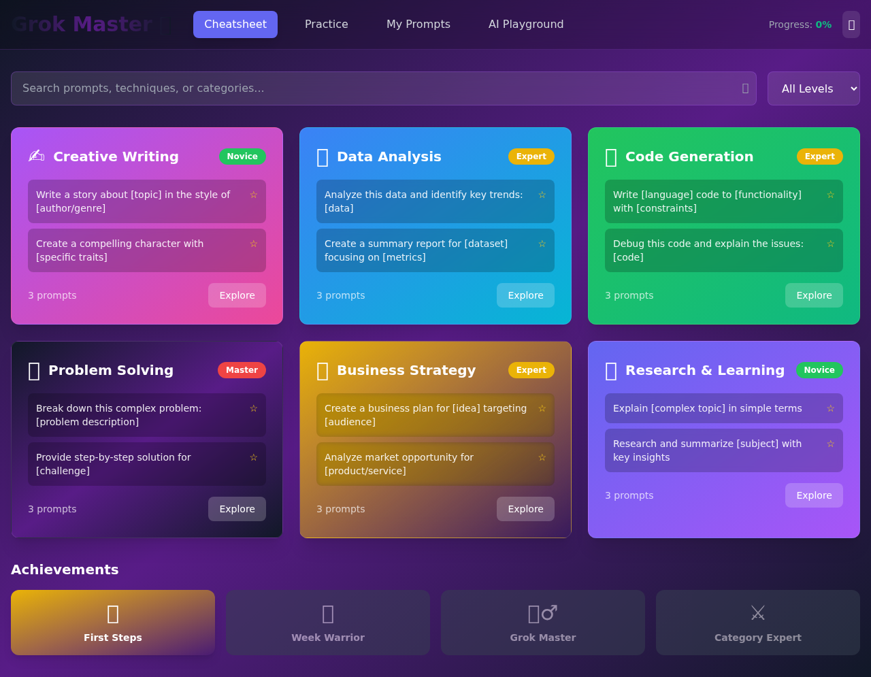Star the 'Debug this code' prompt
Viewport: 871px width, 677px height.
pos(830,244)
